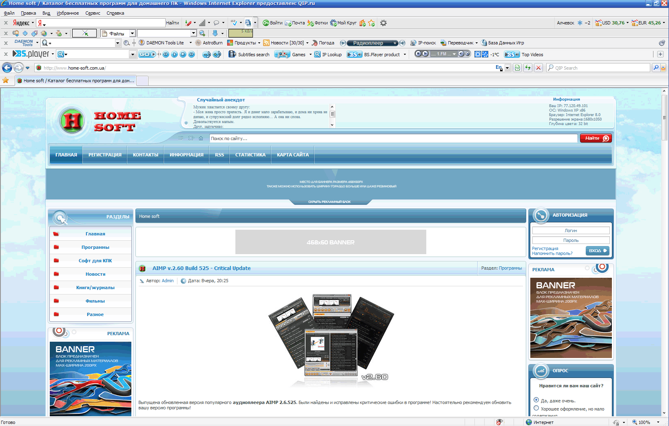Select poll option 'Да, даже очень'

(x=536, y=400)
